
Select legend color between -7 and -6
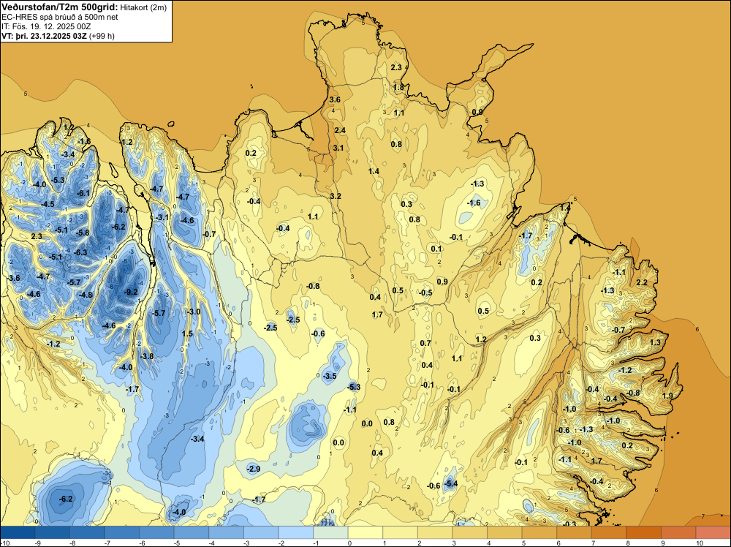pyautogui.click(x=121, y=532)
